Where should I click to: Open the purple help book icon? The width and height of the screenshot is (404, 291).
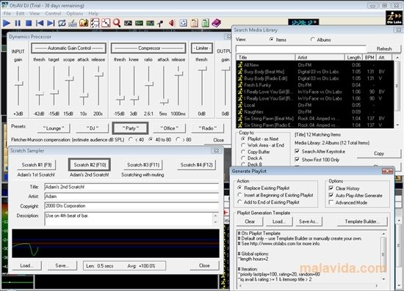click(216, 23)
